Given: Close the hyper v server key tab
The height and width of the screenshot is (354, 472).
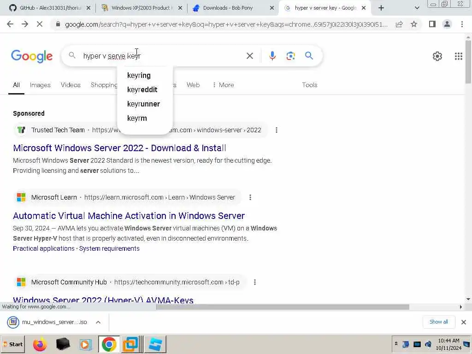Looking at the screenshot, I should (x=364, y=8).
